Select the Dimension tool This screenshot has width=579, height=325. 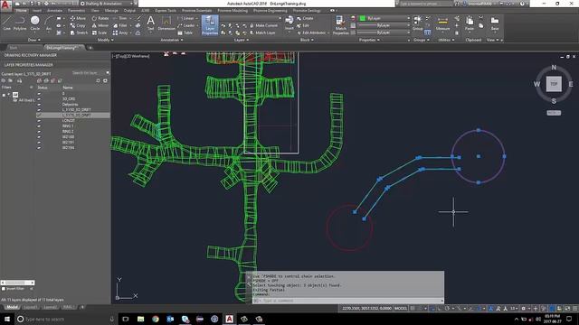coord(166,23)
